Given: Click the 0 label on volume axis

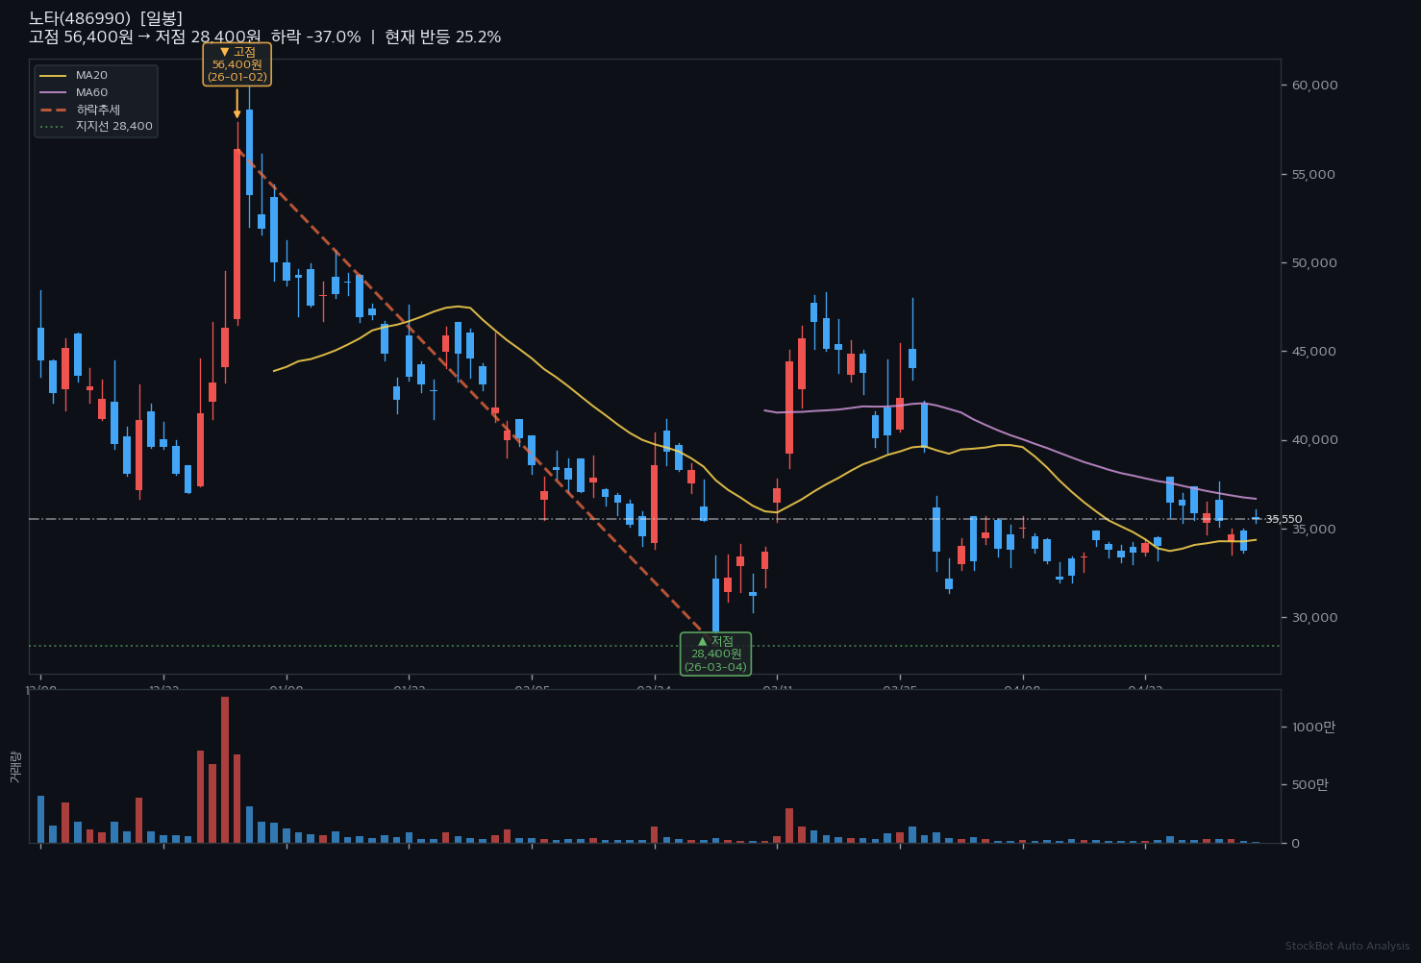Looking at the screenshot, I should coord(1296,843).
